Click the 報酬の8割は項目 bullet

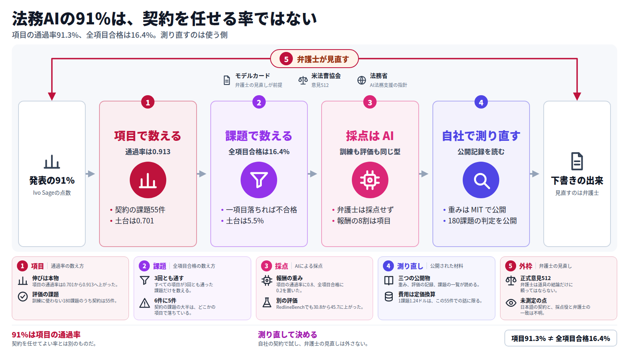pyautogui.click(x=364, y=221)
